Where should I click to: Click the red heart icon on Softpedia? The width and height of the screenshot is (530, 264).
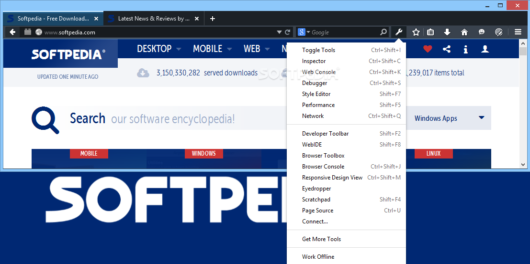pos(428,49)
